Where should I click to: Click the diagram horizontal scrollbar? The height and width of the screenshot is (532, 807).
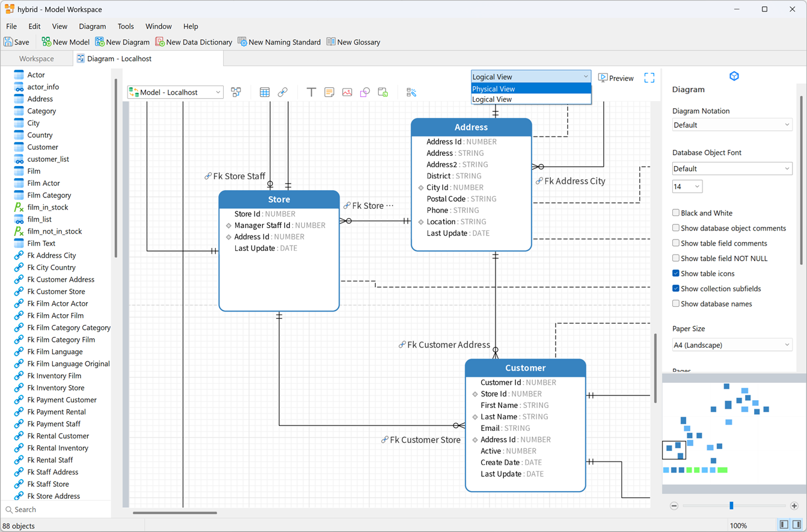[175, 513]
